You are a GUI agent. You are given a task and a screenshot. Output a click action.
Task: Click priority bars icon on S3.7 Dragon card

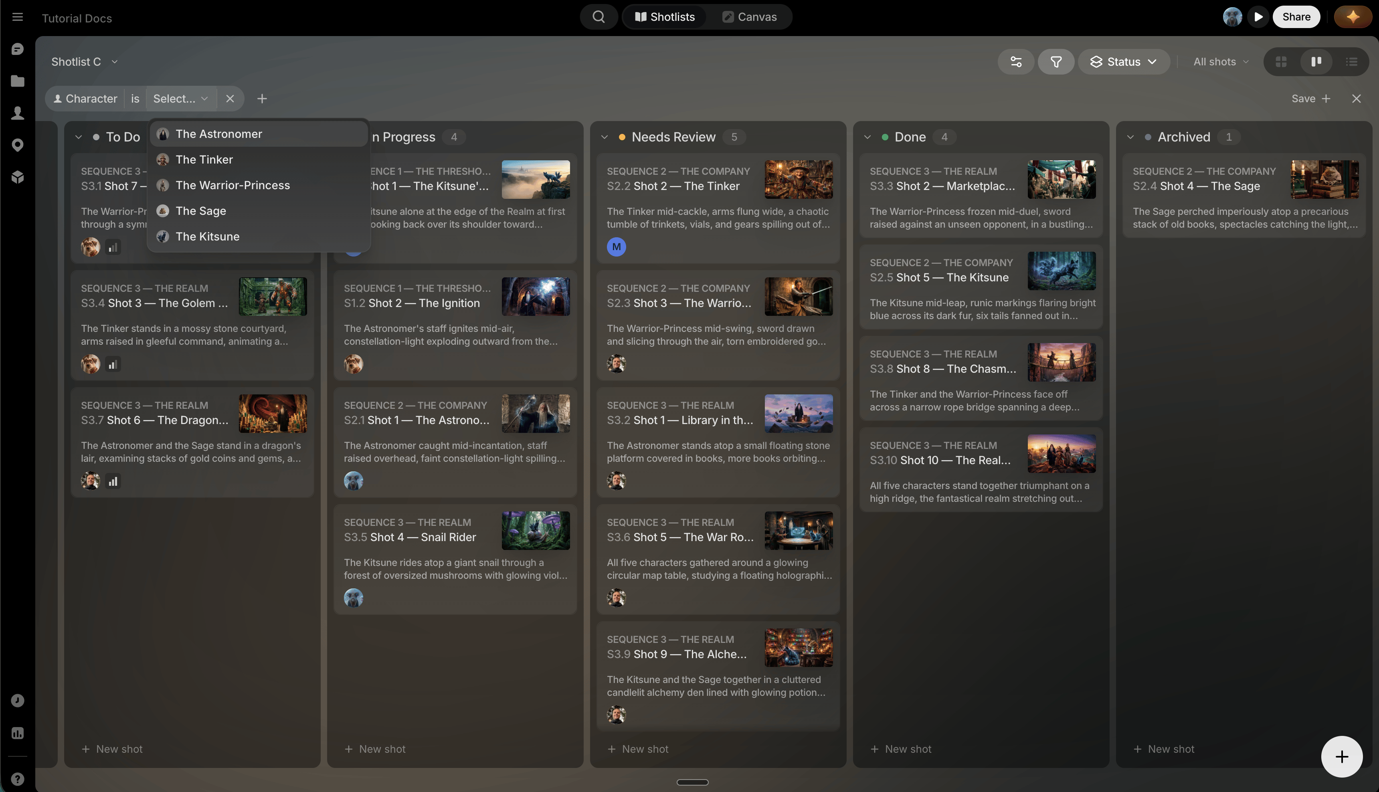pyautogui.click(x=113, y=481)
